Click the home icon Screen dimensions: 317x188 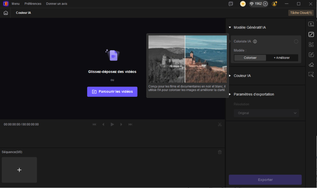click(x=6, y=13)
